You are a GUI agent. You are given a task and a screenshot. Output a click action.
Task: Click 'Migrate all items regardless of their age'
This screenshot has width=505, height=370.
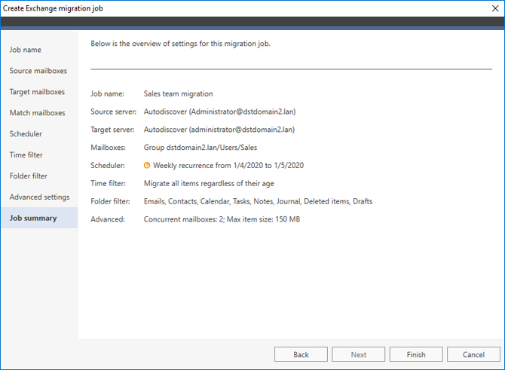[209, 183]
